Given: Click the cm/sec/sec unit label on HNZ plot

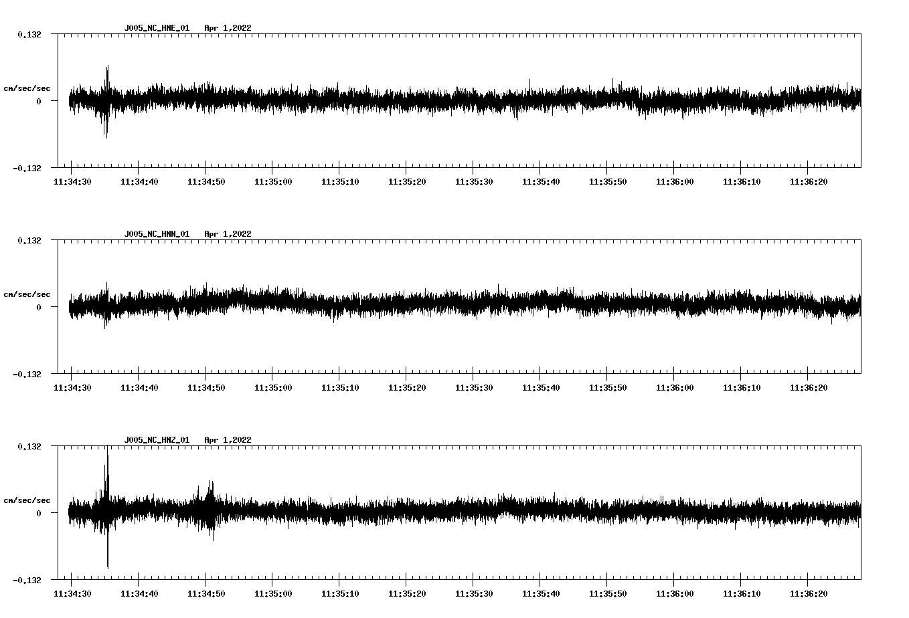Looking at the screenshot, I should pos(27,500).
